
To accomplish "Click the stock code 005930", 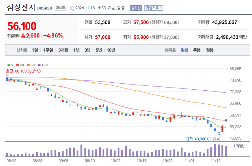I will pyautogui.click(x=45, y=8).
